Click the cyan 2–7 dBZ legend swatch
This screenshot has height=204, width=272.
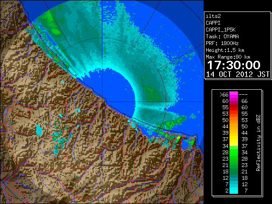click(x=234, y=190)
